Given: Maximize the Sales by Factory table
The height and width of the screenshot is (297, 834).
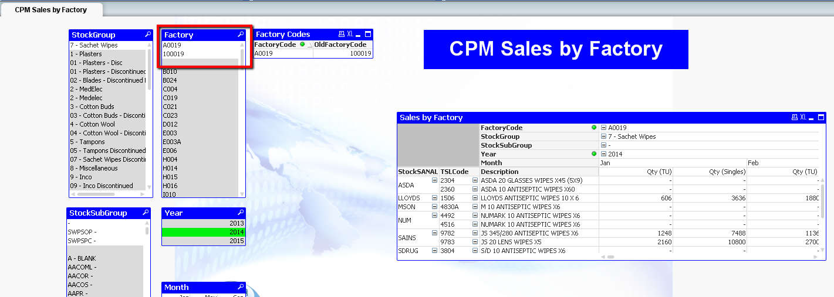Looking at the screenshot, I should coord(821,118).
